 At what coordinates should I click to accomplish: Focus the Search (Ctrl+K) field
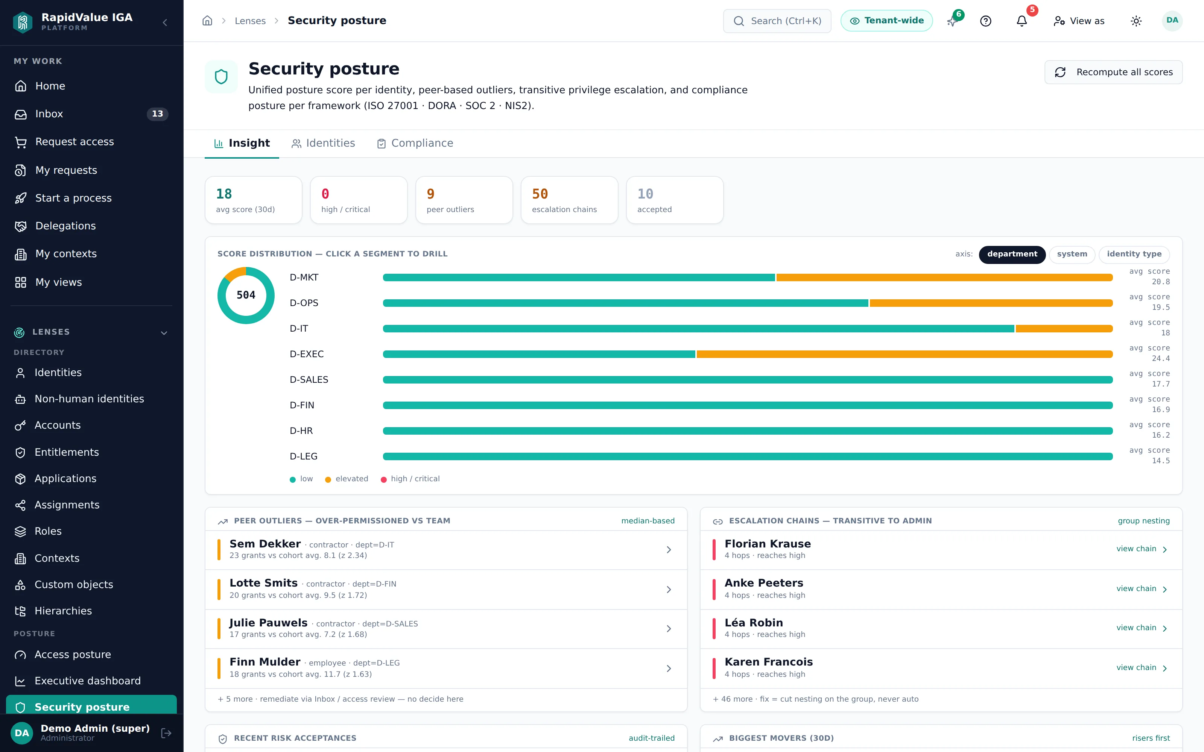(x=777, y=21)
